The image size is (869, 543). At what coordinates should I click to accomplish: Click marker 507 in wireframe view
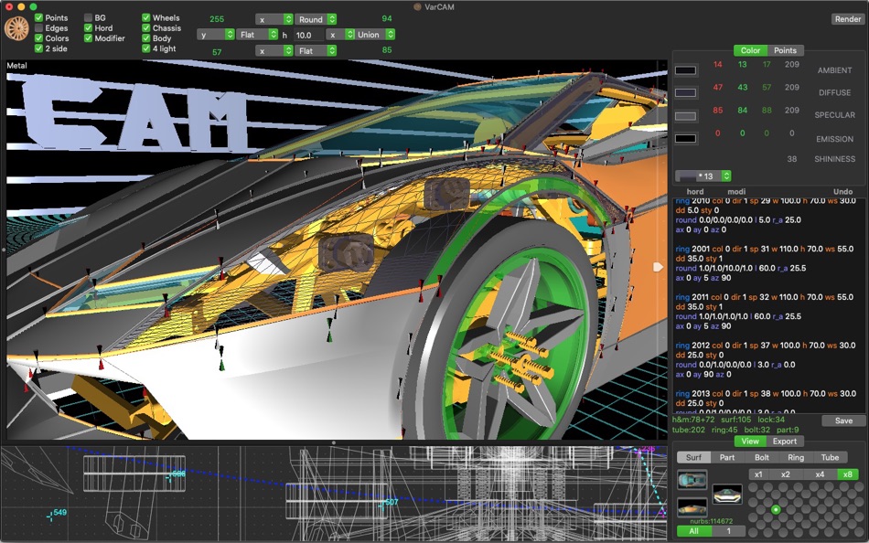[x=389, y=503]
